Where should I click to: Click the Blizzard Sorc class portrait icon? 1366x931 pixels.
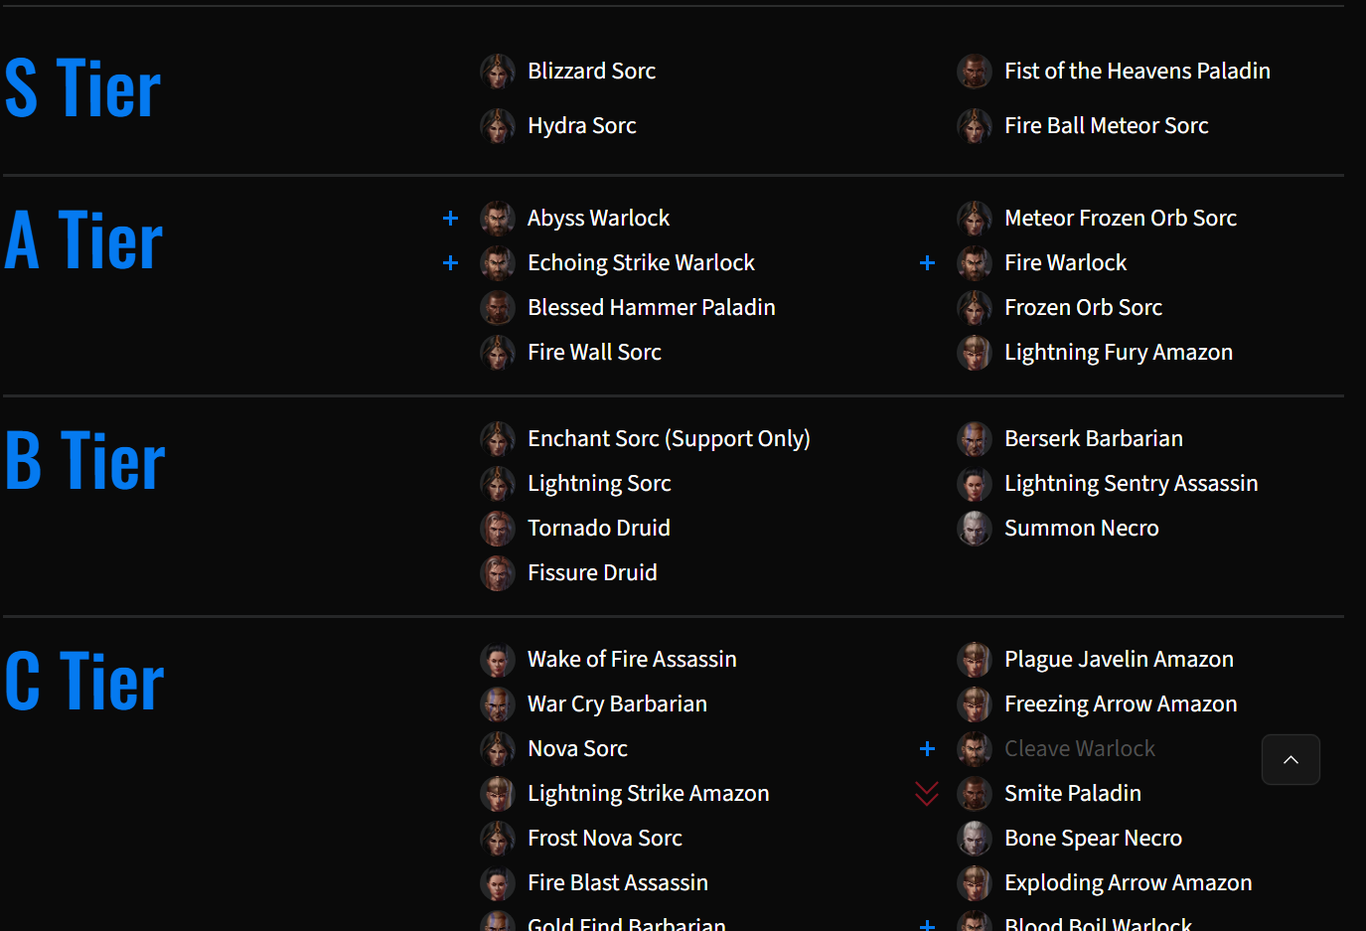[498, 72]
